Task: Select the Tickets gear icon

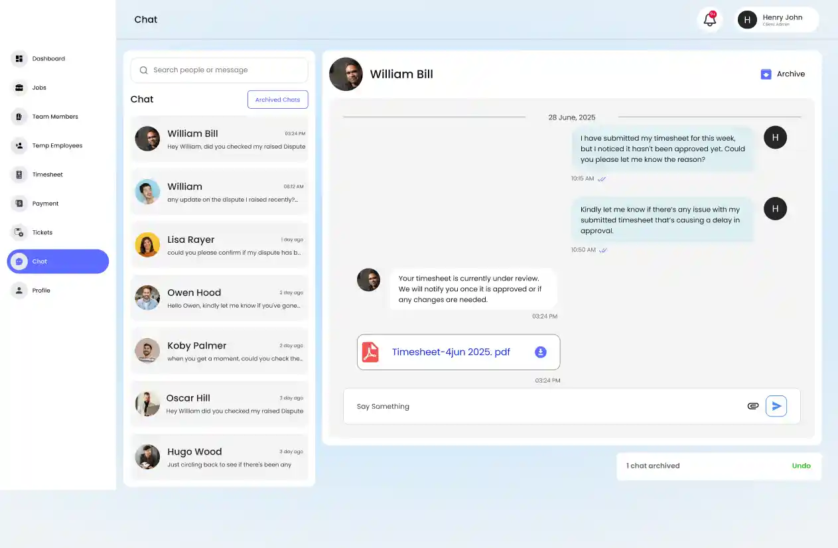Action: (x=19, y=232)
